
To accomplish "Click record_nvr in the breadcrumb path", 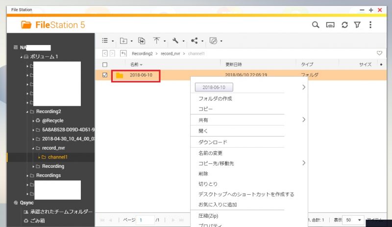I will tap(170, 53).
